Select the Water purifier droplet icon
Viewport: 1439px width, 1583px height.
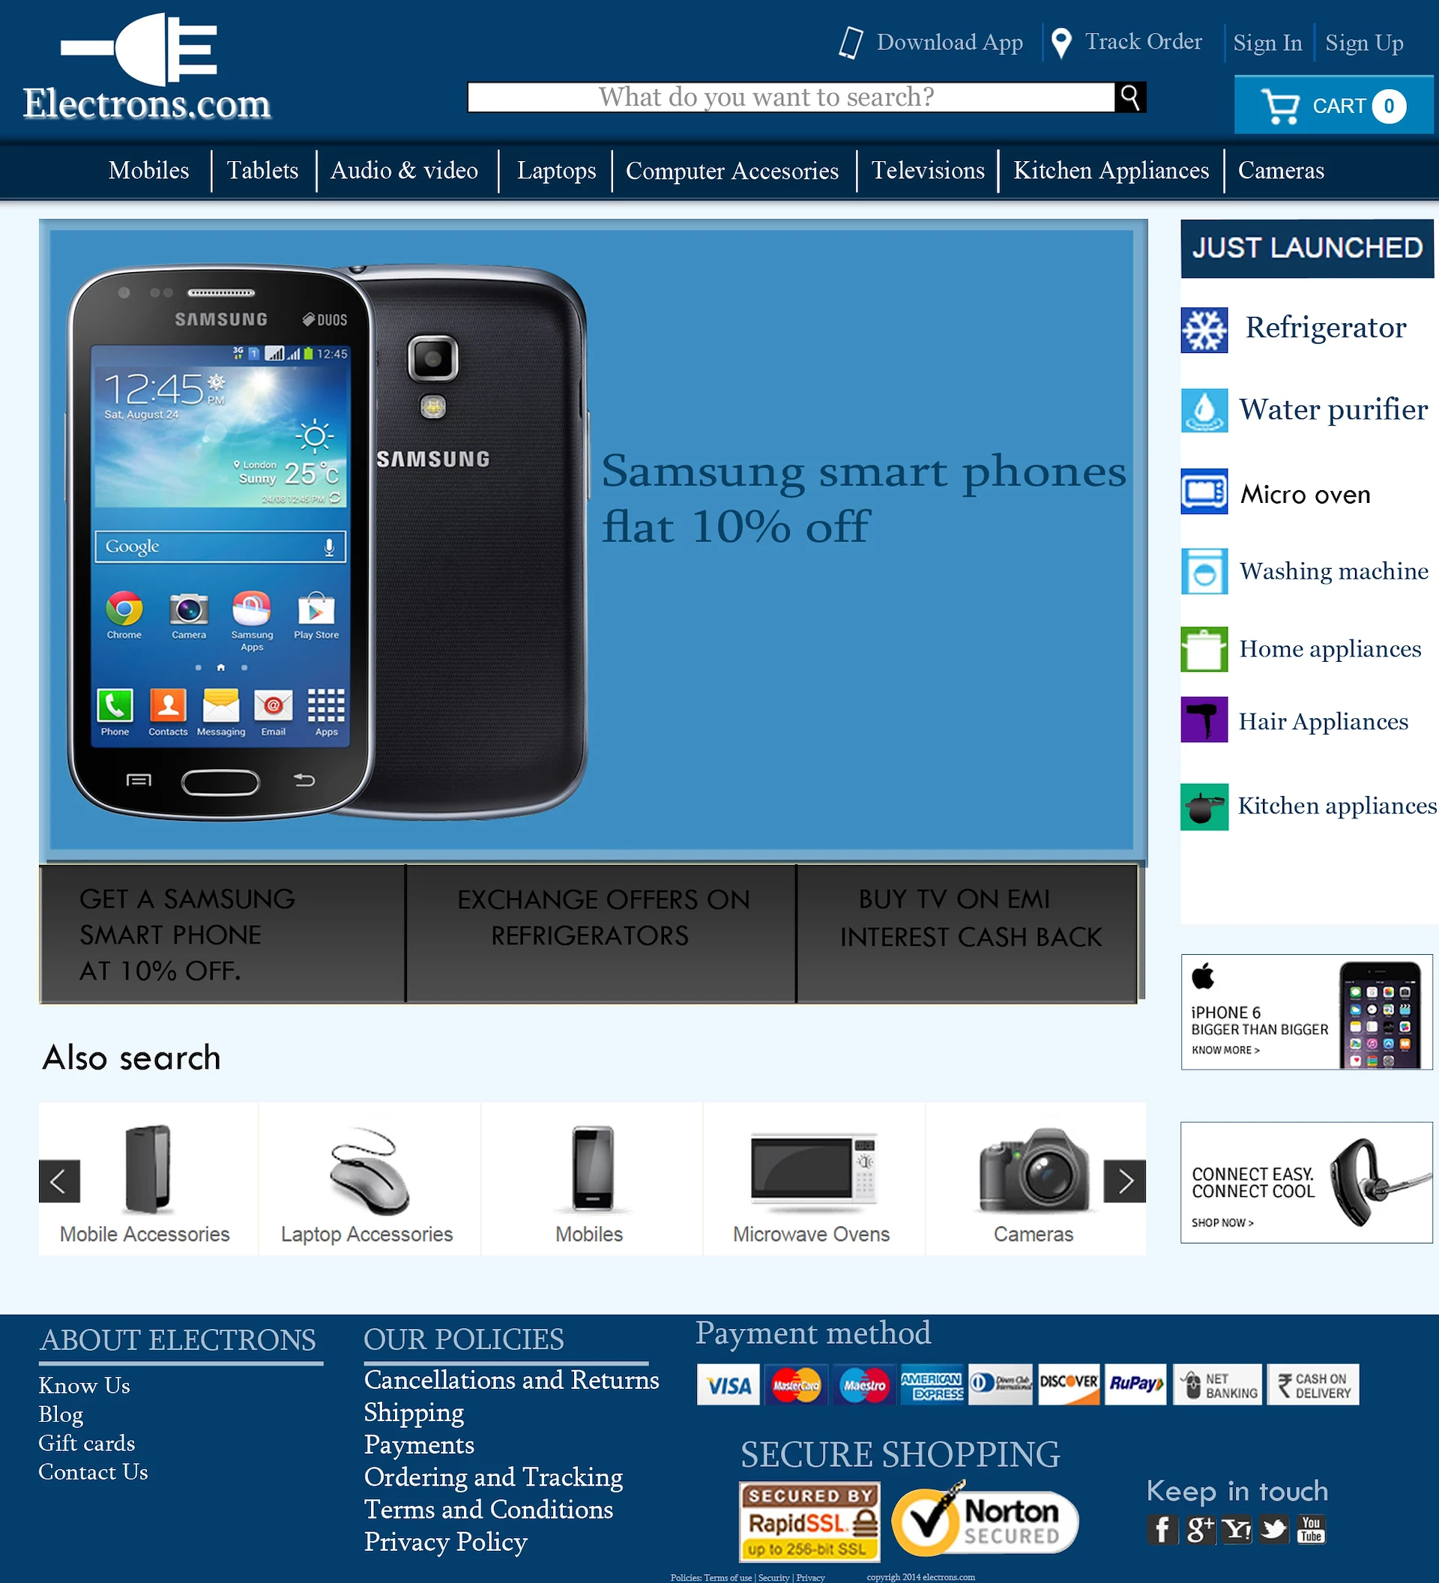(1204, 410)
